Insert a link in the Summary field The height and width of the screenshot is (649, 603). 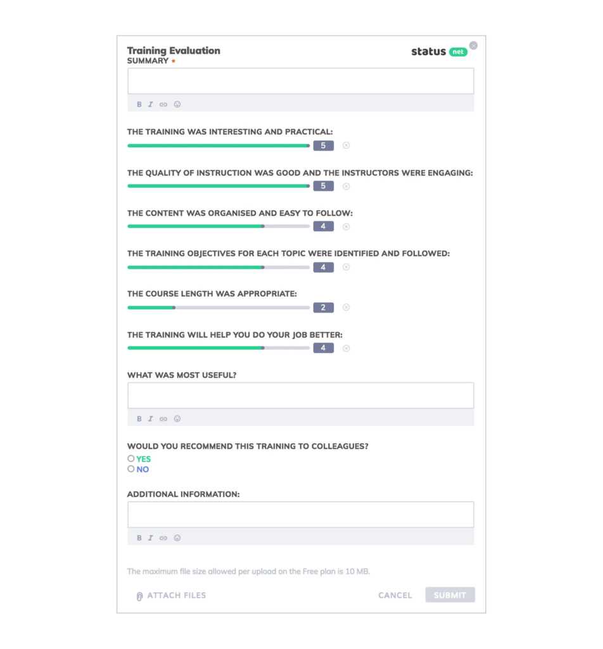[163, 104]
